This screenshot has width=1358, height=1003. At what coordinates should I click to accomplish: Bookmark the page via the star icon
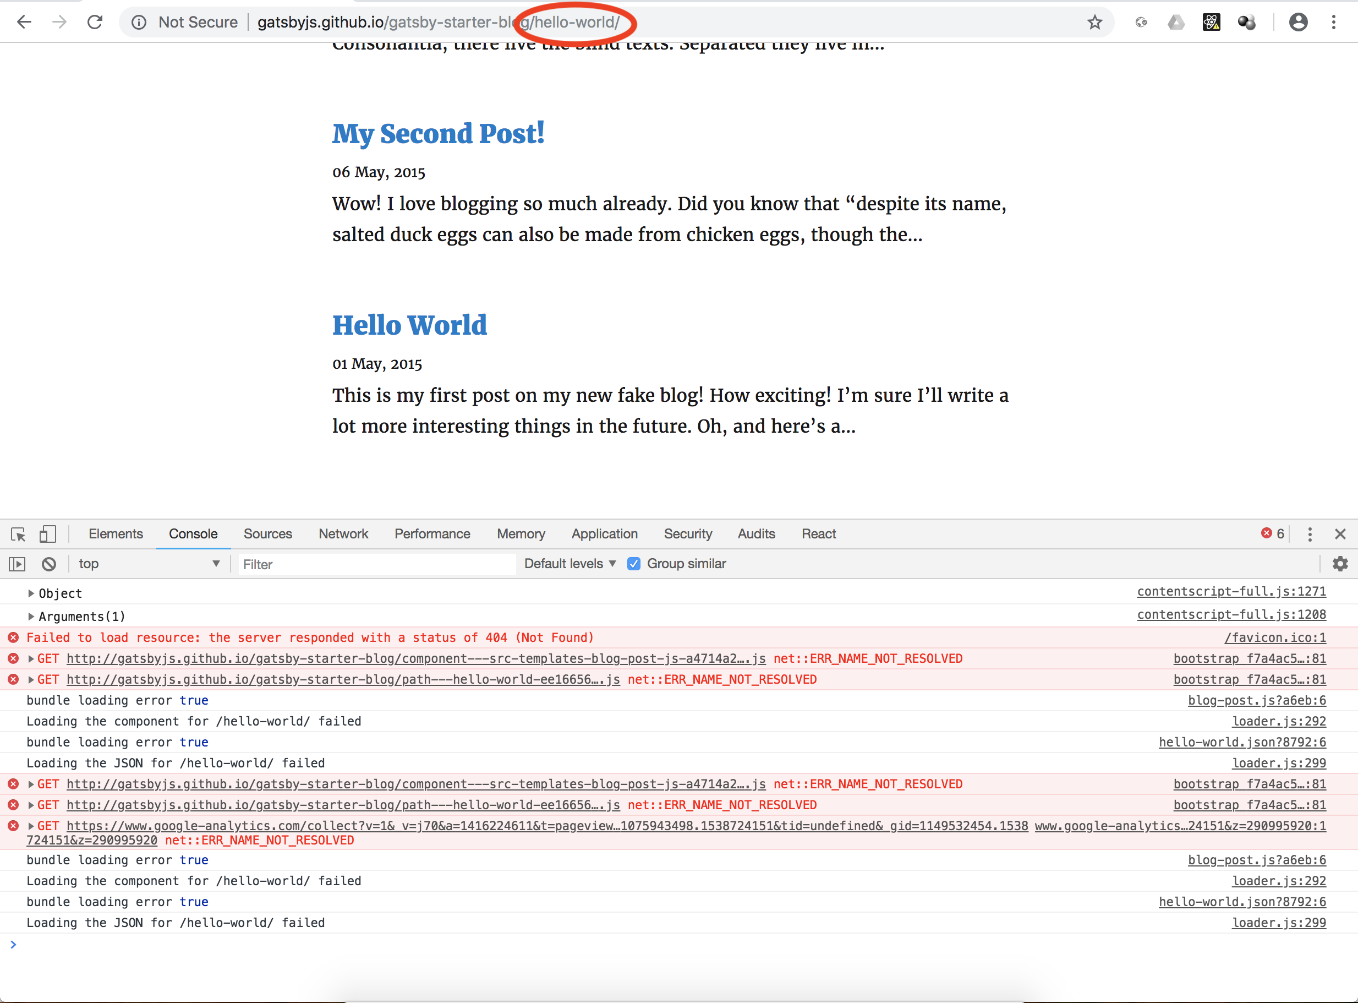pos(1094,23)
